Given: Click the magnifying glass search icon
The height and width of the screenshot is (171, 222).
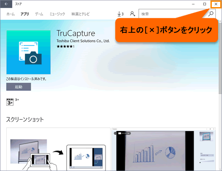Looking at the screenshot, I should click(211, 14).
